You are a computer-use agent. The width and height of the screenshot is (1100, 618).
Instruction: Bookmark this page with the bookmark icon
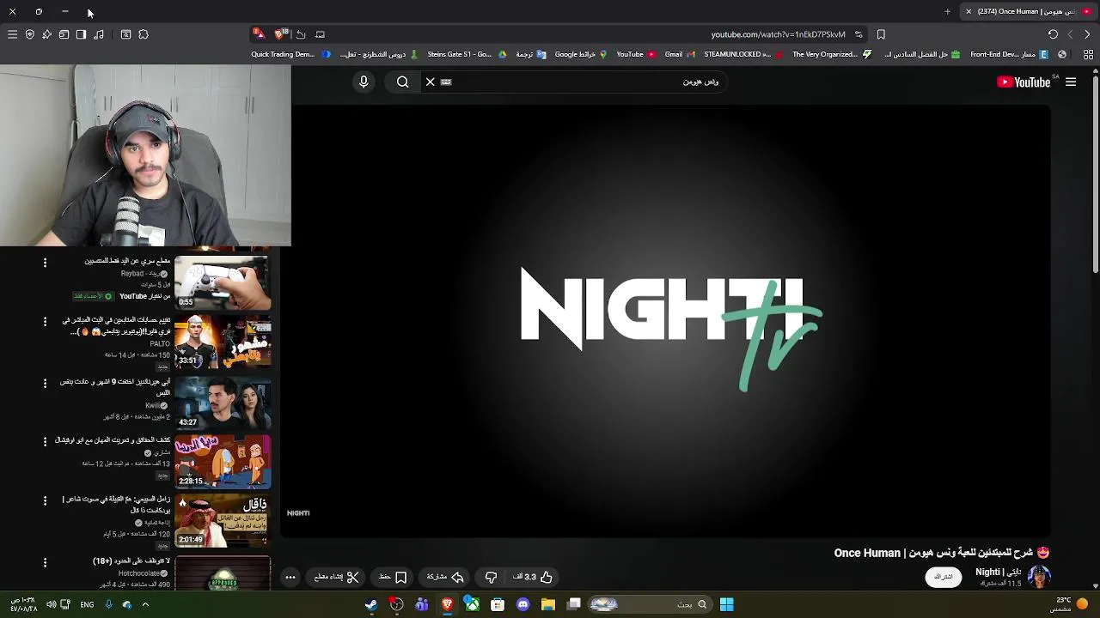(881, 34)
